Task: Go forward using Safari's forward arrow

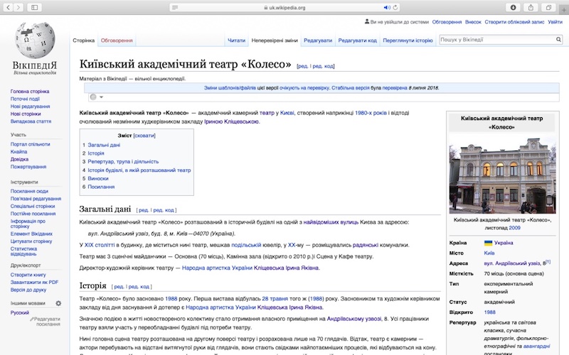Action: tap(18, 7)
